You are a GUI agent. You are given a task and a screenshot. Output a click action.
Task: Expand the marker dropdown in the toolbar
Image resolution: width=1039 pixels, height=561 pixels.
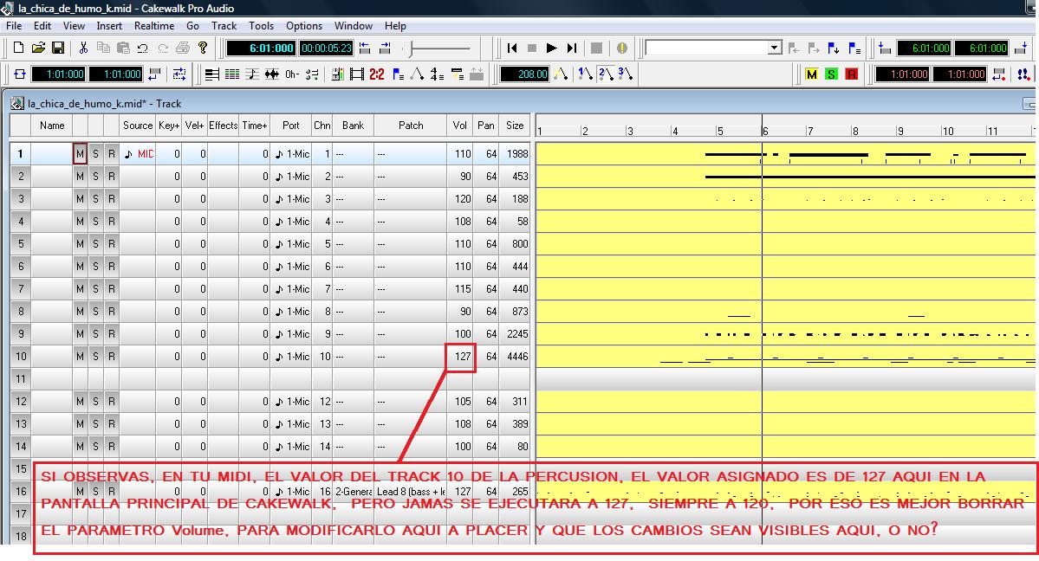[x=774, y=48]
